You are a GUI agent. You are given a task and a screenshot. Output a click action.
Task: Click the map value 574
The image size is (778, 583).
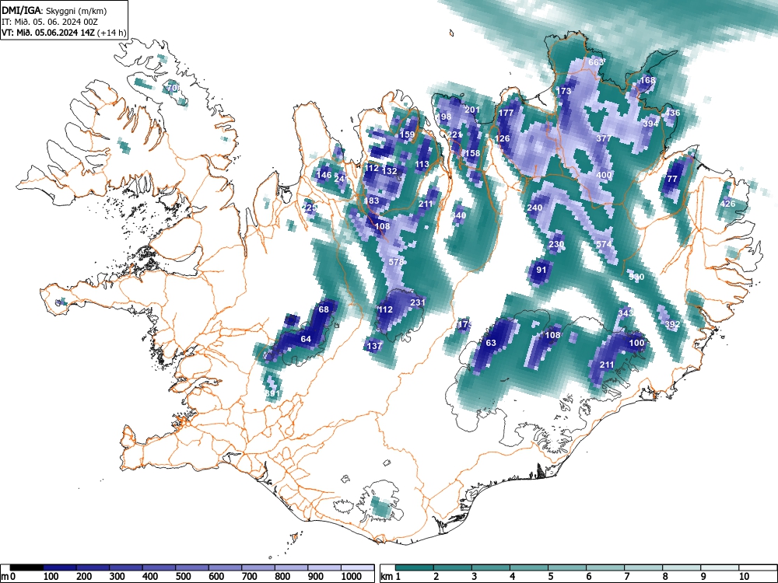604,244
